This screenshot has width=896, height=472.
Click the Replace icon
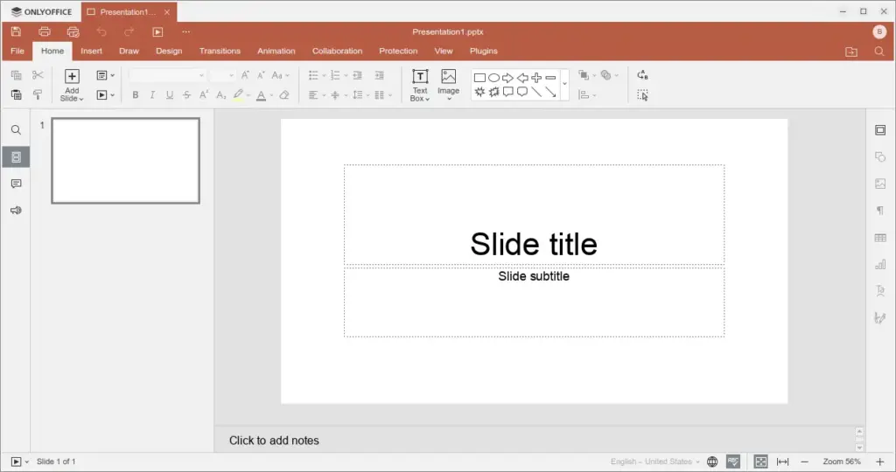(x=643, y=75)
